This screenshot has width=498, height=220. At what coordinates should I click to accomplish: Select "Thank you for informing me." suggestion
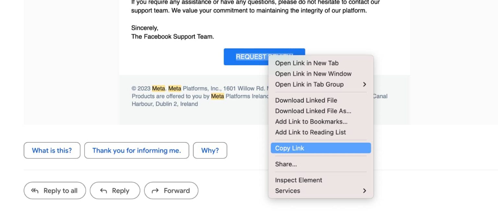click(136, 150)
